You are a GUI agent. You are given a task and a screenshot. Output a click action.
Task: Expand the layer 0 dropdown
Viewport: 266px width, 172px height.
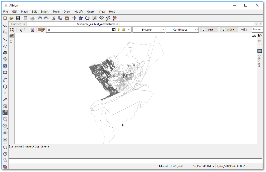pos(129,30)
